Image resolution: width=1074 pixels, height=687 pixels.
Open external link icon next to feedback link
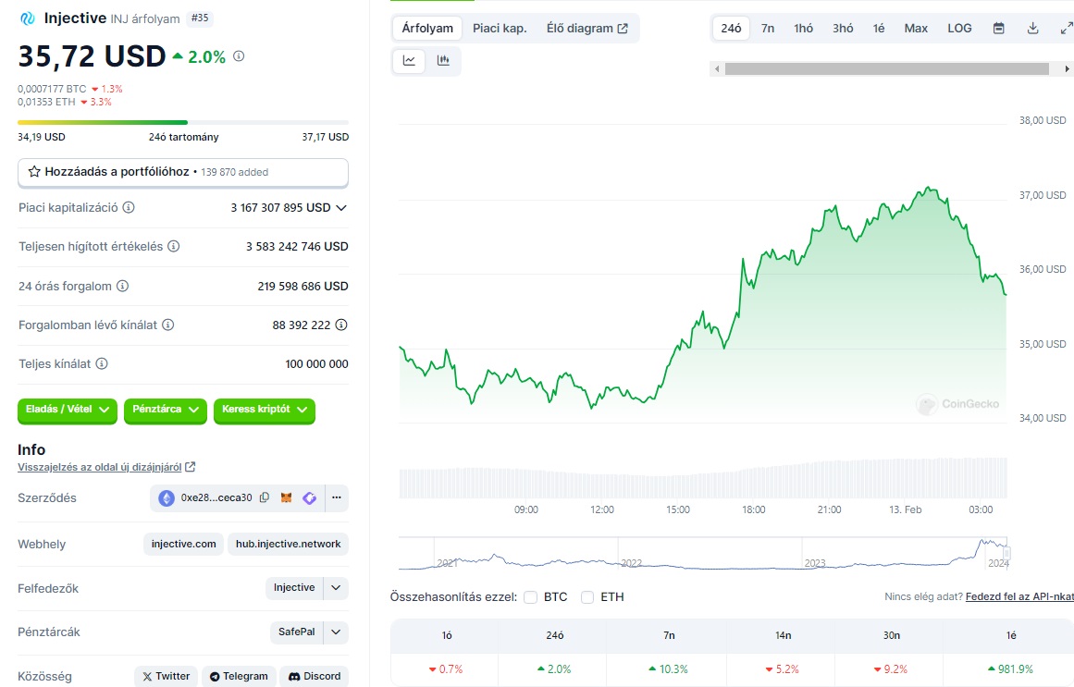pyautogui.click(x=191, y=467)
